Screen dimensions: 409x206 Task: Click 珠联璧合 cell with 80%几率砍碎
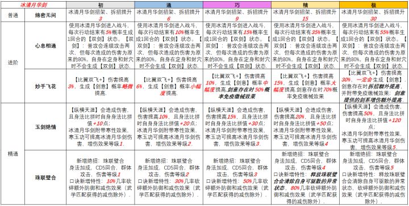pyautogui.click(x=305, y=178)
